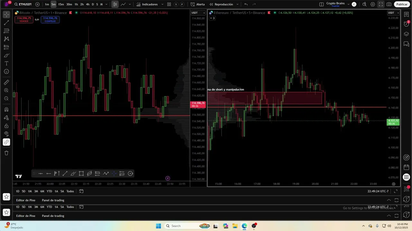Click the Zoom In magnifier tool
The image size is (412, 231).
click(x=6, y=90)
